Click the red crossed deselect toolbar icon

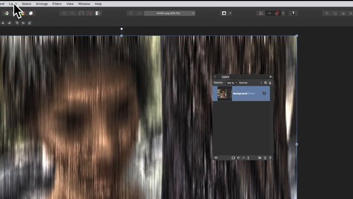point(89,13)
